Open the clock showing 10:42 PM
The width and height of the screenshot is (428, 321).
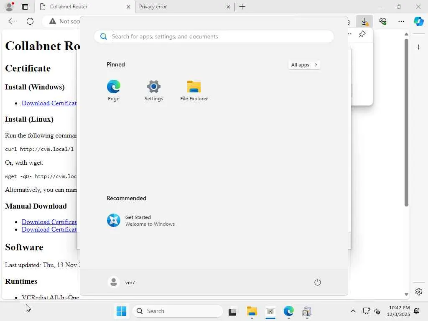(398, 311)
